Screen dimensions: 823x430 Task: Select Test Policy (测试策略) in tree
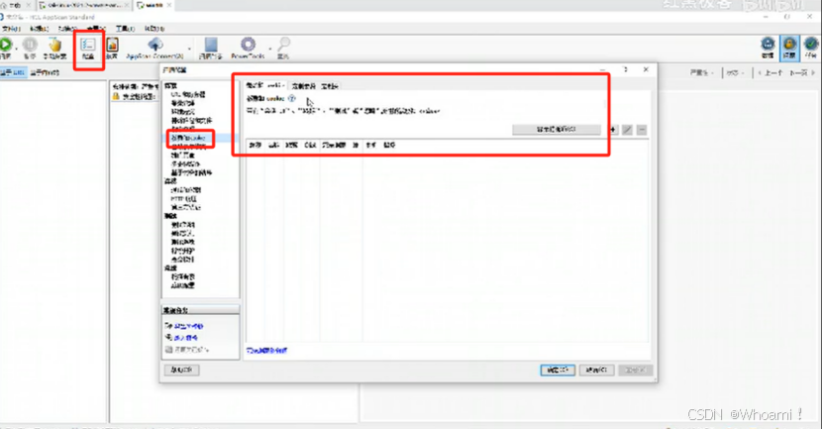182,225
